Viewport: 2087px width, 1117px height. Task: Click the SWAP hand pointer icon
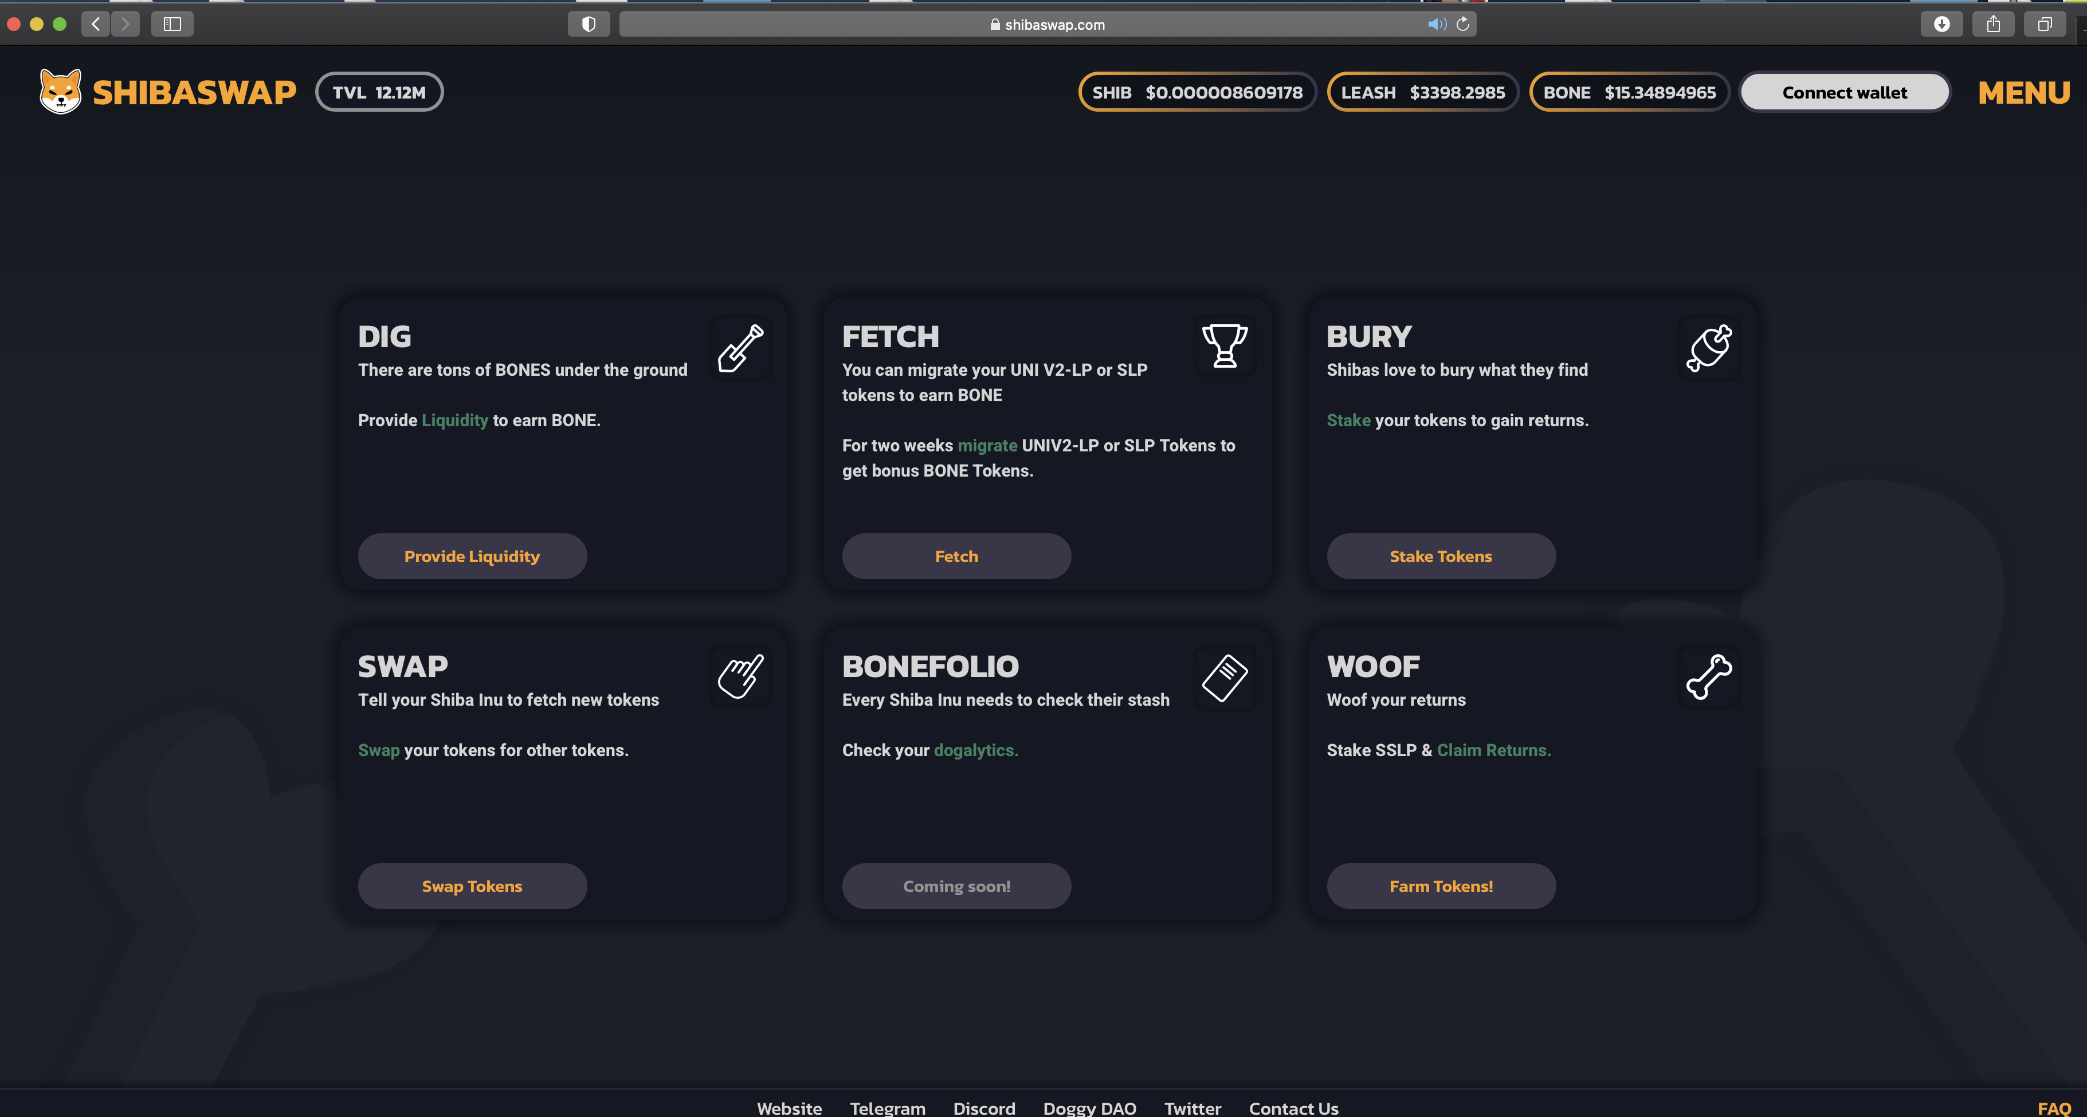(740, 677)
